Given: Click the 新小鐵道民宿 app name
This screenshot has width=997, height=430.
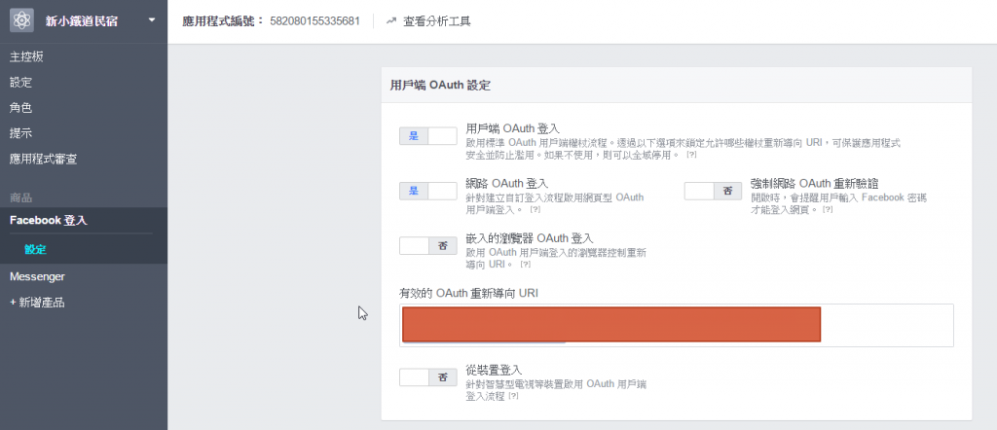Looking at the screenshot, I should (82, 21).
